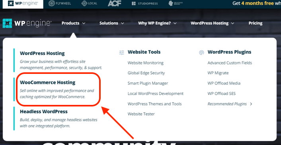Click the main WP Engine logo
The width and height of the screenshot is (281, 145).
point(27,23)
